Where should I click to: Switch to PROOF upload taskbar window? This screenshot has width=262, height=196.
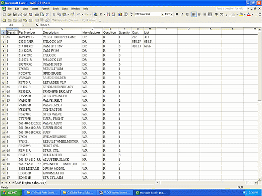[x=115, y=192]
